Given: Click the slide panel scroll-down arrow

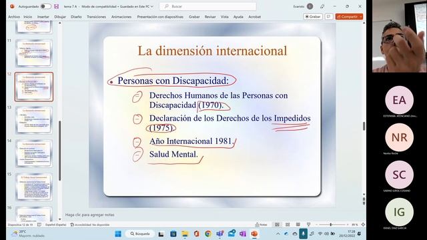Looking at the screenshot, I should [60, 219].
